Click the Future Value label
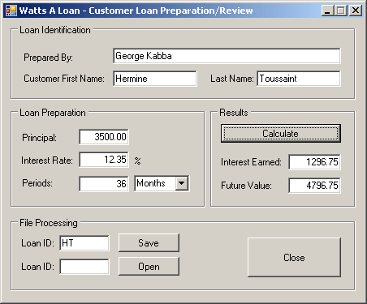This screenshot has height=304, width=367. click(246, 186)
